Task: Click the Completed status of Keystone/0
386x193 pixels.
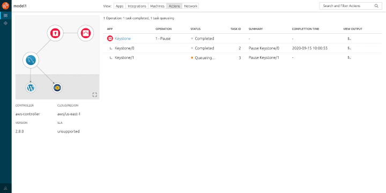Action: pos(203,48)
